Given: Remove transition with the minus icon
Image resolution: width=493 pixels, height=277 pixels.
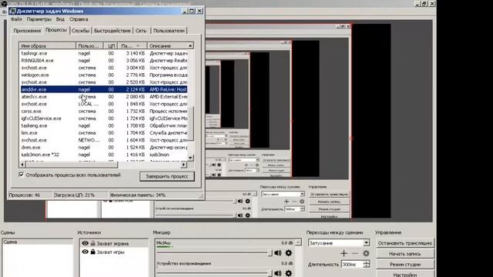Looking at the screenshot, I should point(355,253).
